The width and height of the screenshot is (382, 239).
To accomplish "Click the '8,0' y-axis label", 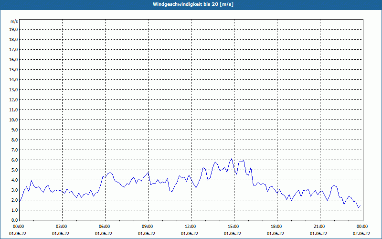I will (14, 140).
